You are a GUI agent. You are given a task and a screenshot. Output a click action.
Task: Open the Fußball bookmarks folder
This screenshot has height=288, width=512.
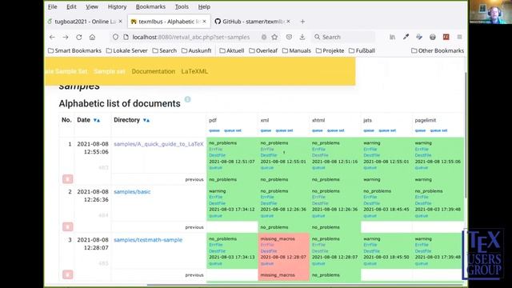[362, 50]
